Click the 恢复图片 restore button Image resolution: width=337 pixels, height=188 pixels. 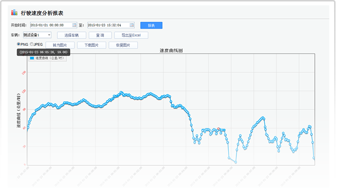(x=123, y=45)
